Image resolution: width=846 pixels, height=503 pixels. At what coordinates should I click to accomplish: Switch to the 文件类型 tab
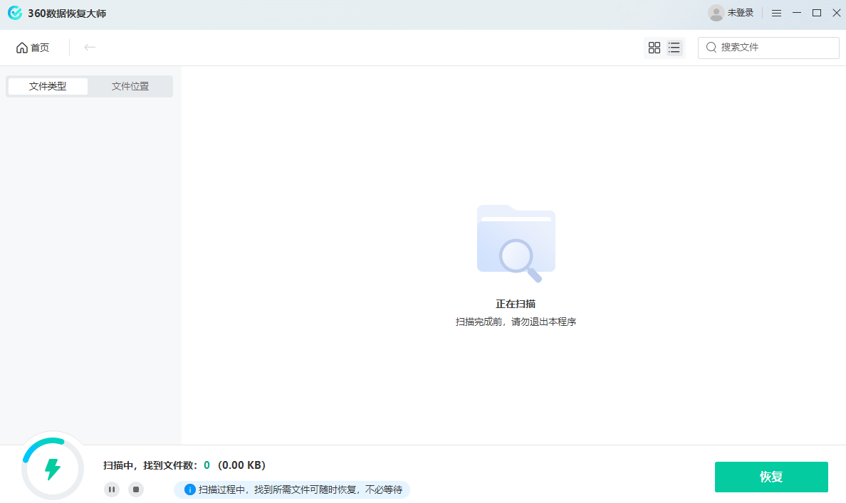tap(47, 85)
